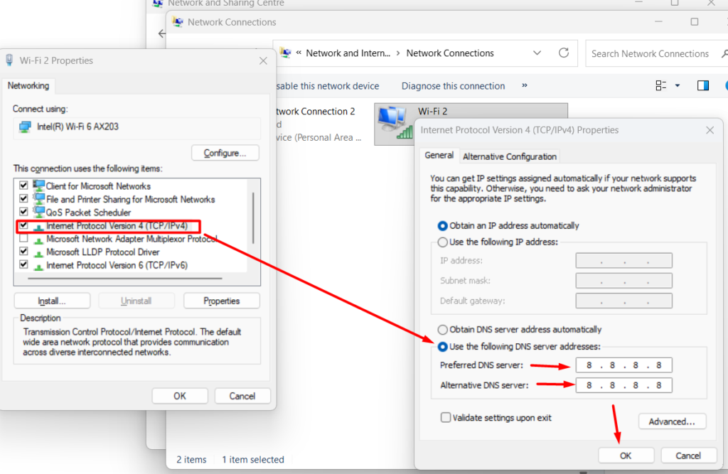Switch to the Alternative Configuration tab

(509, 156)
